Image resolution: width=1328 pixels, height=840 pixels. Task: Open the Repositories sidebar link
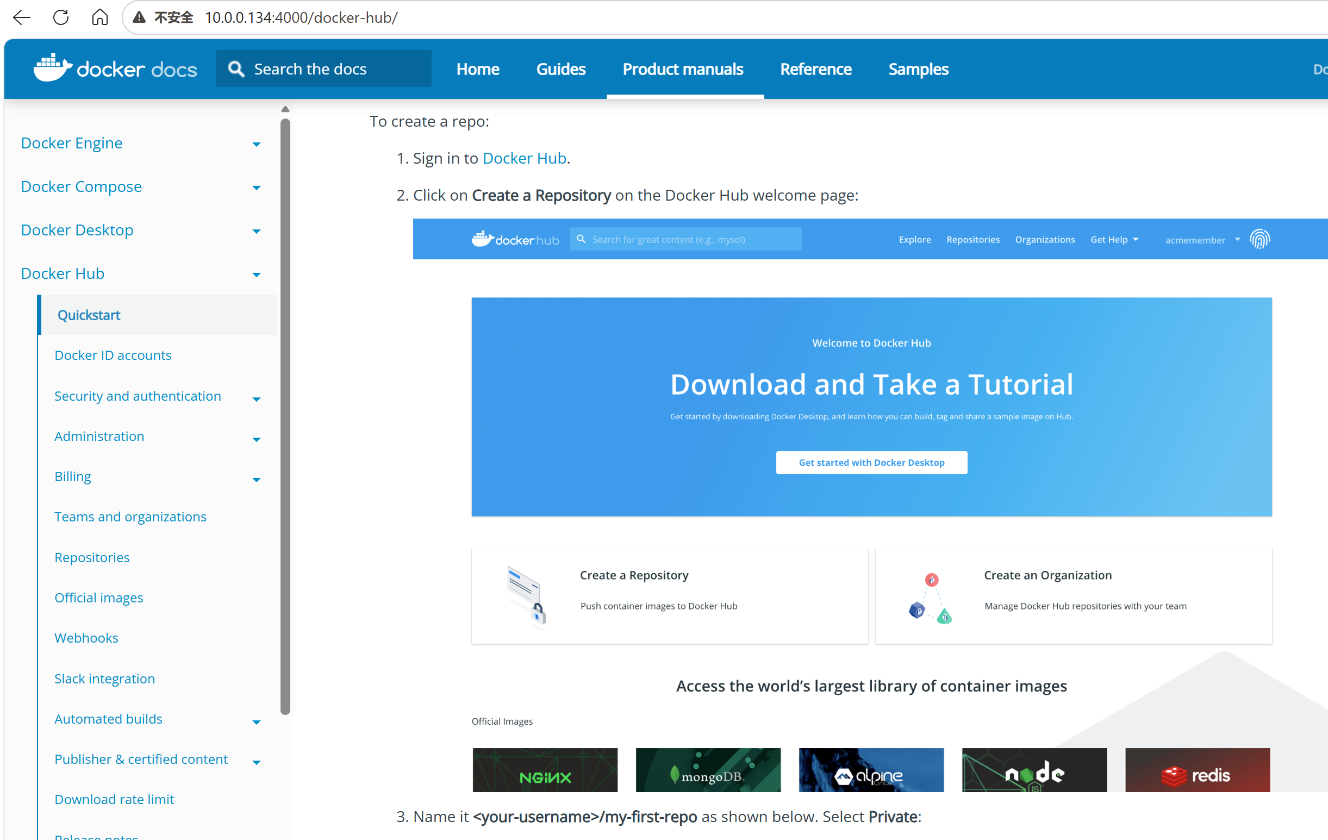point(92,558)
